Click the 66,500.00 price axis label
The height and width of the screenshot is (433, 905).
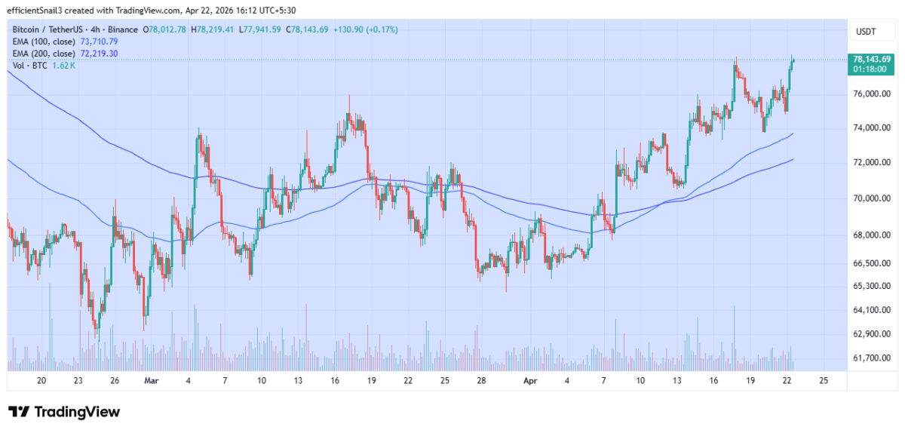[872, 263]
